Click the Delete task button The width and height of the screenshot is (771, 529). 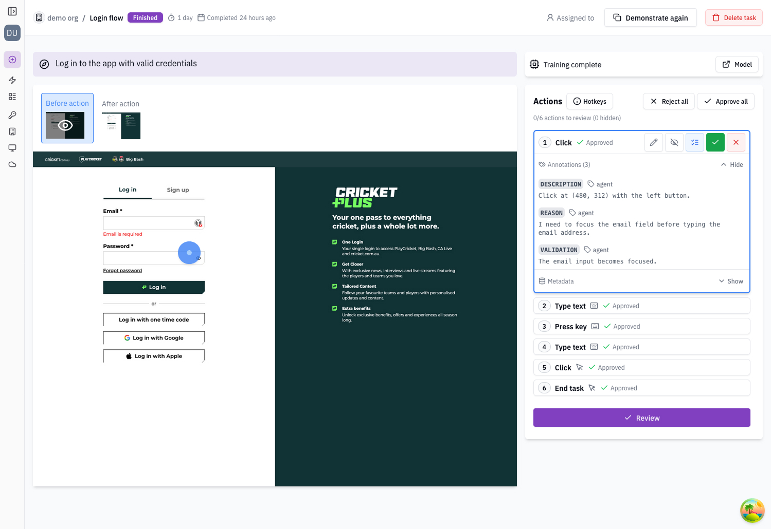(734, 17)
